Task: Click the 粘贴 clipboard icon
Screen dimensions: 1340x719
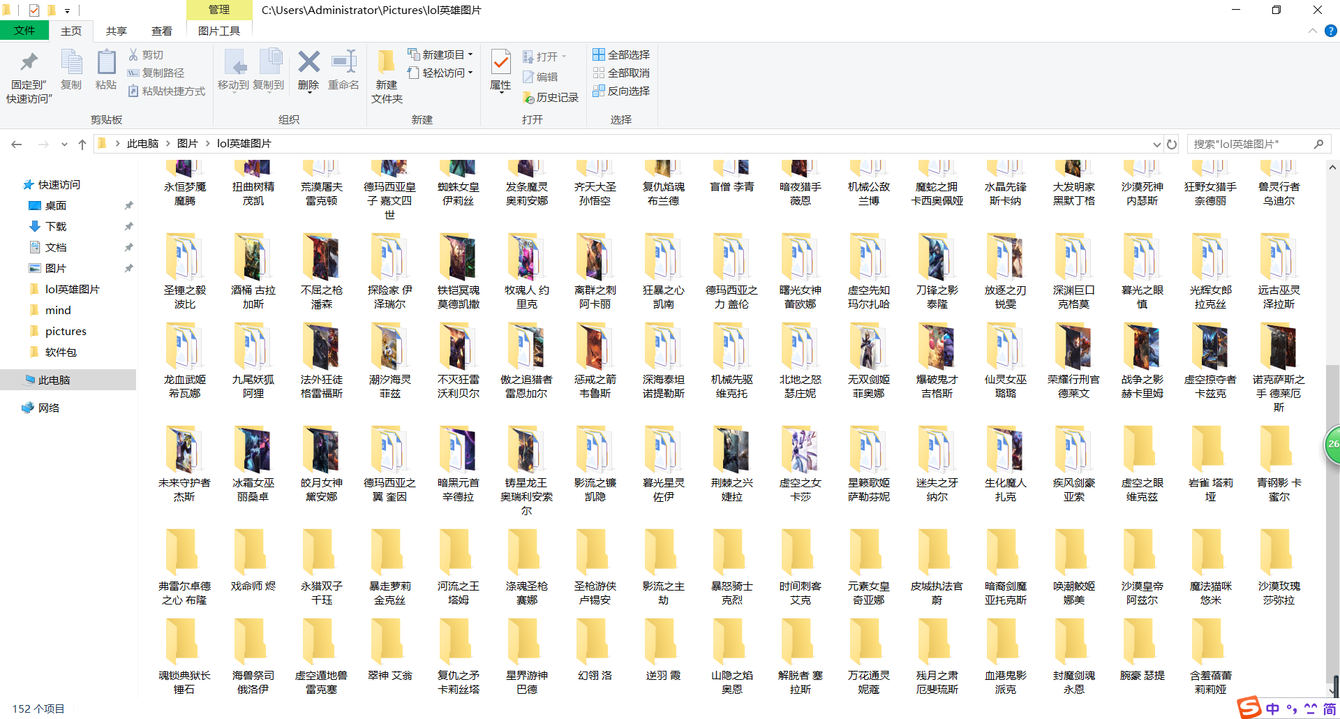Action: point(106,63)
